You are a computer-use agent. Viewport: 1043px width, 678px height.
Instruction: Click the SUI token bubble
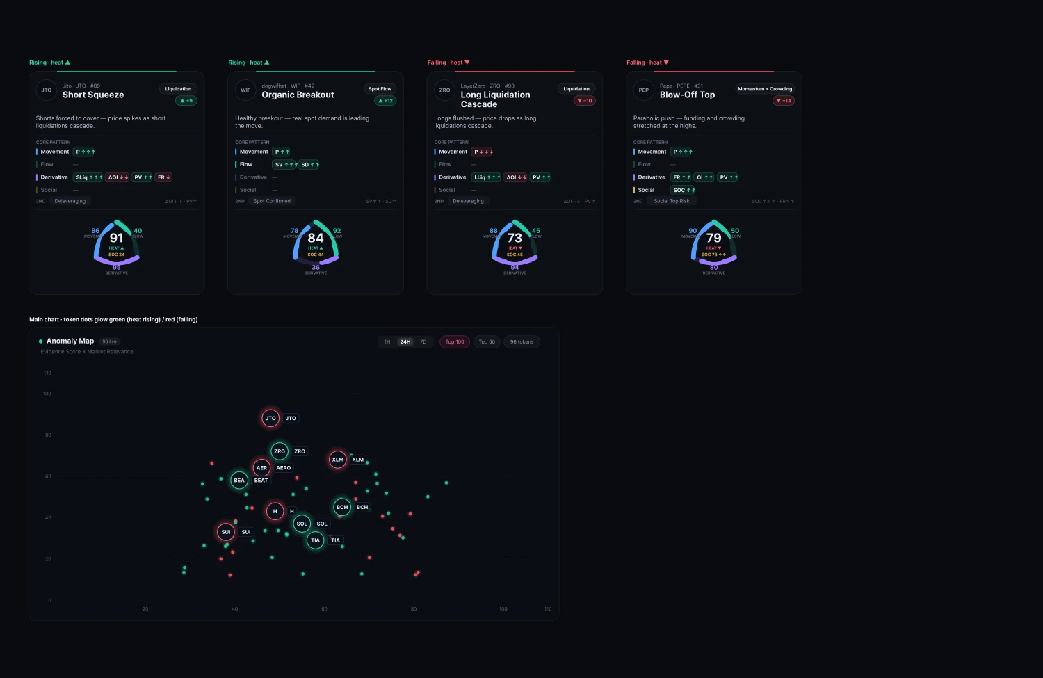(x=226, y=532)
